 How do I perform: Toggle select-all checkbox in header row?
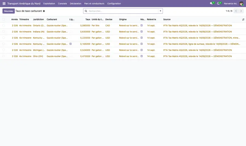(4, 19)
